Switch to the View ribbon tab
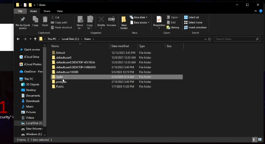The width and height of the screenshot is (265, 144). coord(60,11)
